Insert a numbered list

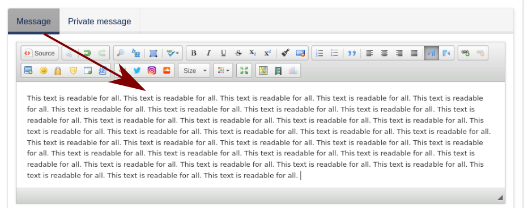pyautogui.click(x=319, y=53)
